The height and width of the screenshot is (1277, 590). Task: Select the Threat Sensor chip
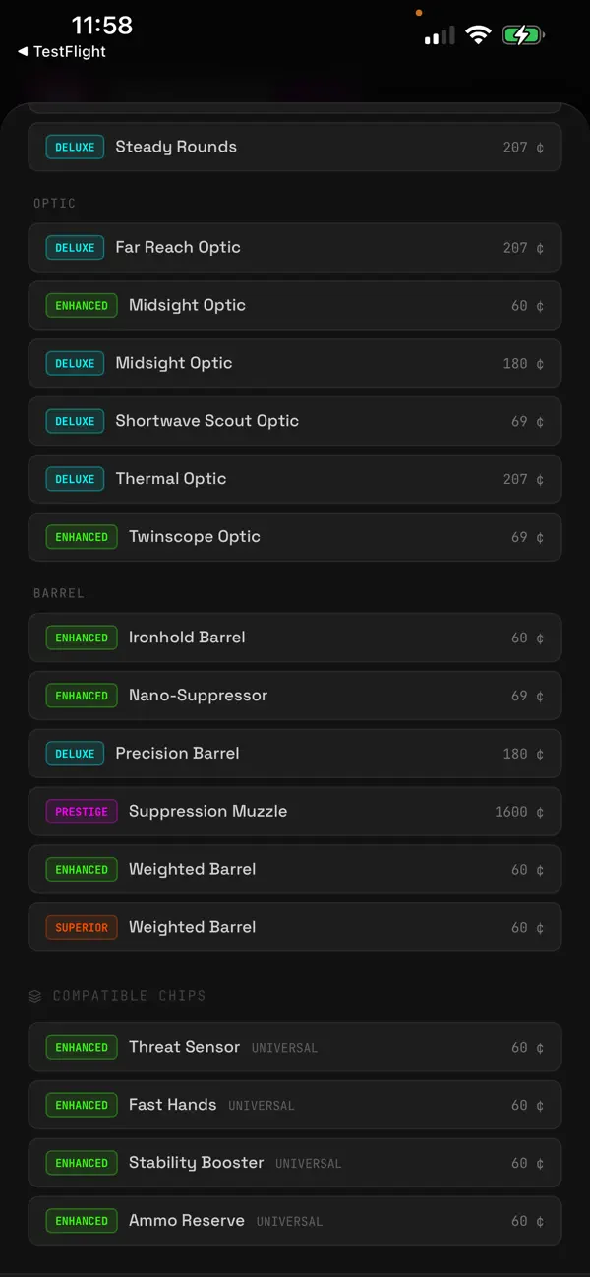pos(295,1047)
